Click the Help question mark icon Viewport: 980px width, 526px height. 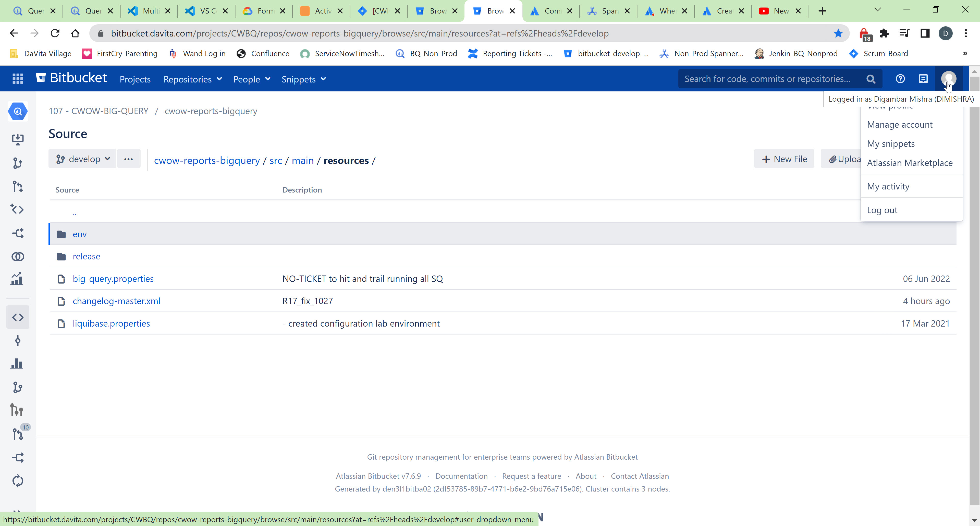(900, 79)
